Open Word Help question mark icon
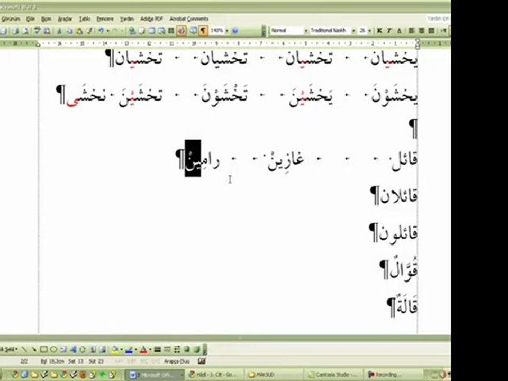This screenshot has height=381, width=508. [x=235, y=31]
